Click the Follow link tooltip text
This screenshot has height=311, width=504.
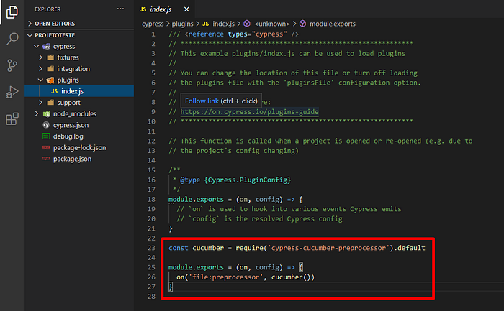[202, 101]
